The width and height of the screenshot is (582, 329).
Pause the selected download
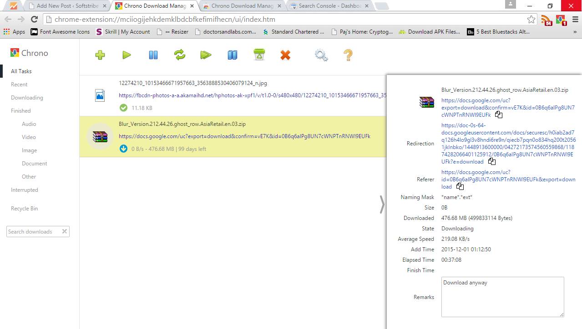tap(153, 55)
